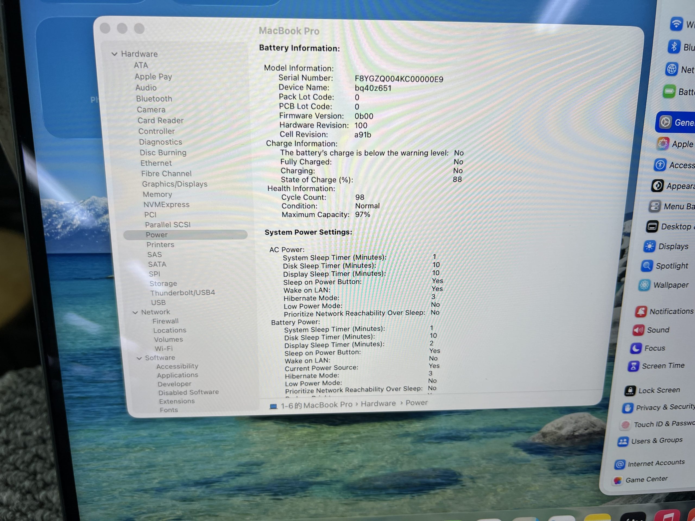The width and height of the screenshot is (695, 521).
Task: Click '1-6的 MacBook Pro' in path bar
Action: [316, 405]
